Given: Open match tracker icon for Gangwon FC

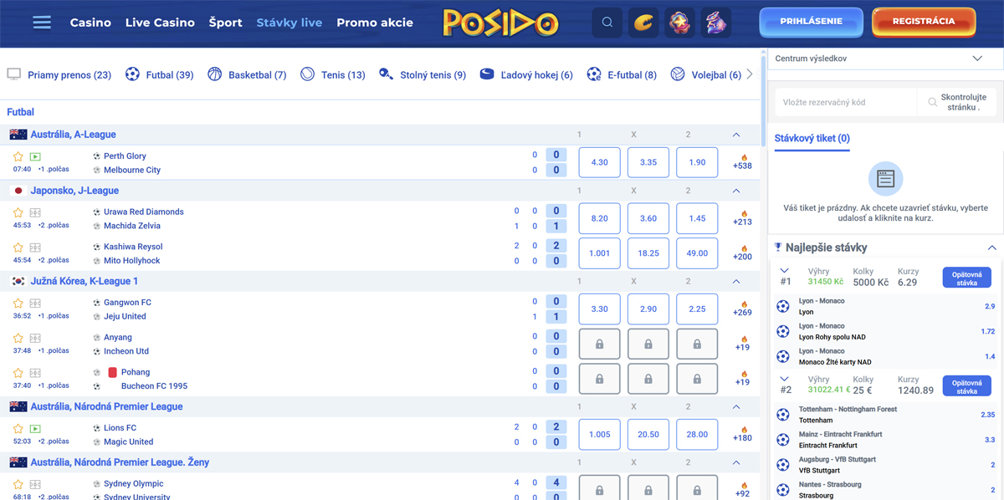Looking at the screenshot, I should (35, 304).
